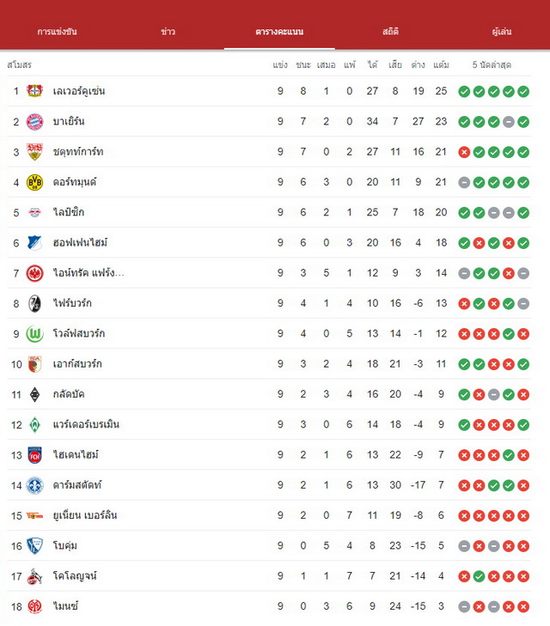Click Dortmund's grey draw indicator
Image resolution: width=550 pixels, height=626 pixels.
(464, 182)
